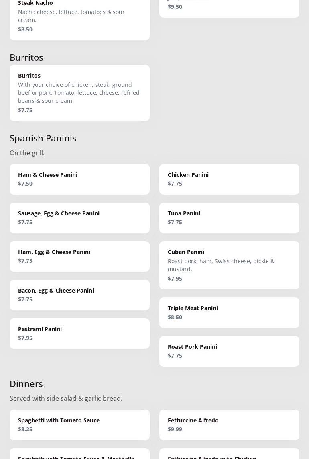Open the Triple Meat Panini card

[229, 313]
